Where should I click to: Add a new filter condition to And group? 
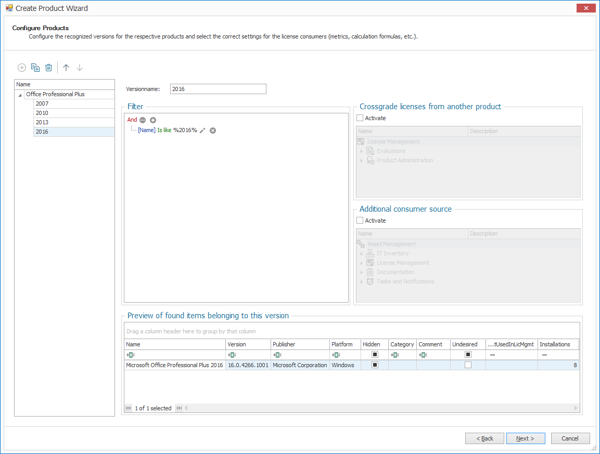[x=153, y=120]
